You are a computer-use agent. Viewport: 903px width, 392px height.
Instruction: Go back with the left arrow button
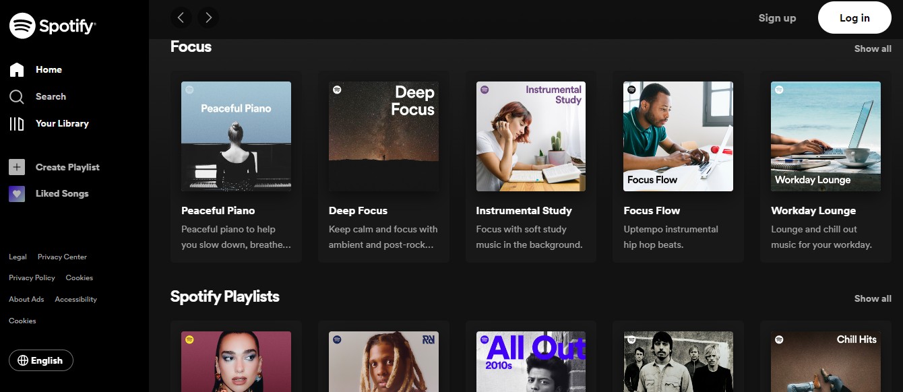(x=181, y=18)
